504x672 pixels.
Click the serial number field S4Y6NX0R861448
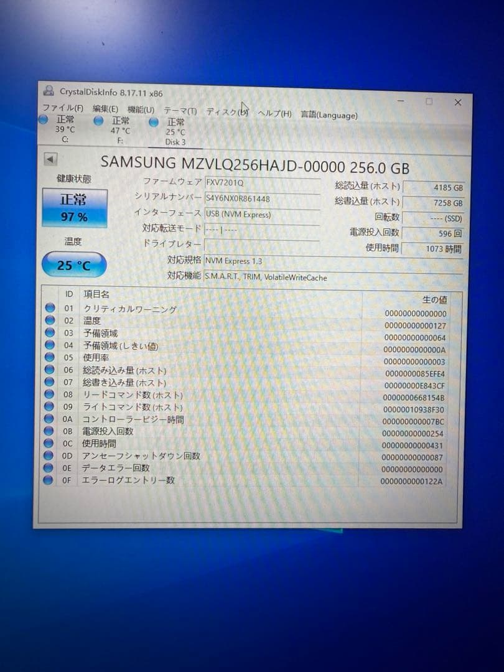click(x=263, y=198)
